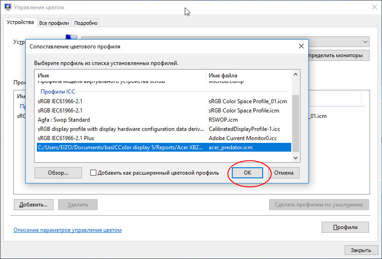
Task: Open the 'Подробно' tab
Action: pos(86,23)
